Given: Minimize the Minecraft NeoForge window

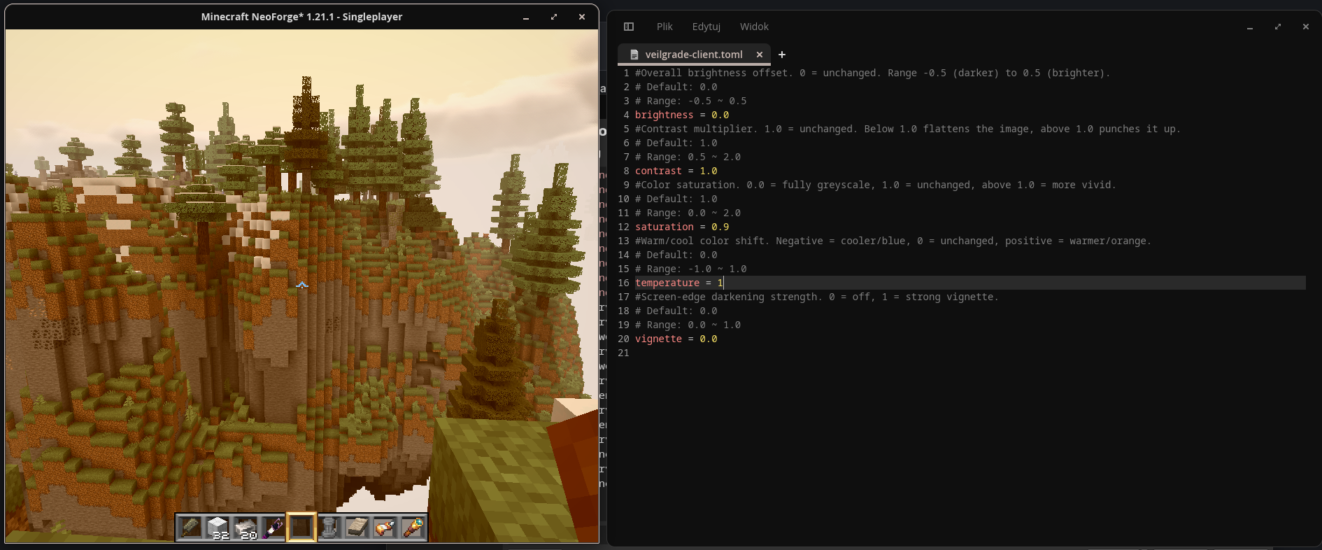Looking at the screenshot, I should click(526, 17).
